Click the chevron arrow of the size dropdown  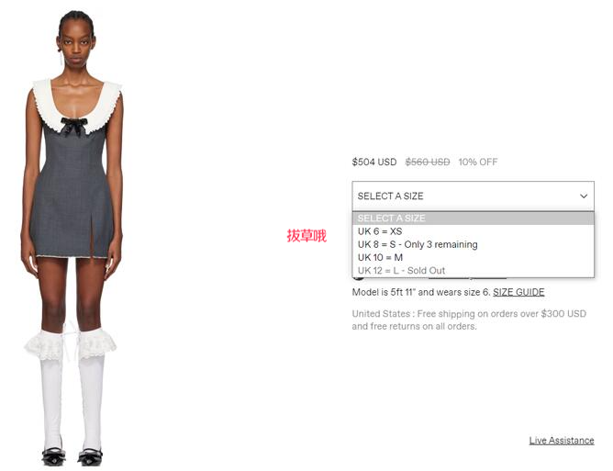(584, 196)
